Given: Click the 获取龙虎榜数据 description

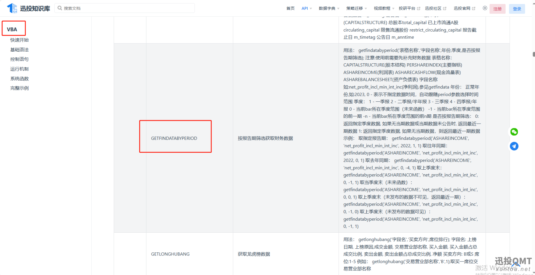Looking at the screenshot, I should coord(254,254).
